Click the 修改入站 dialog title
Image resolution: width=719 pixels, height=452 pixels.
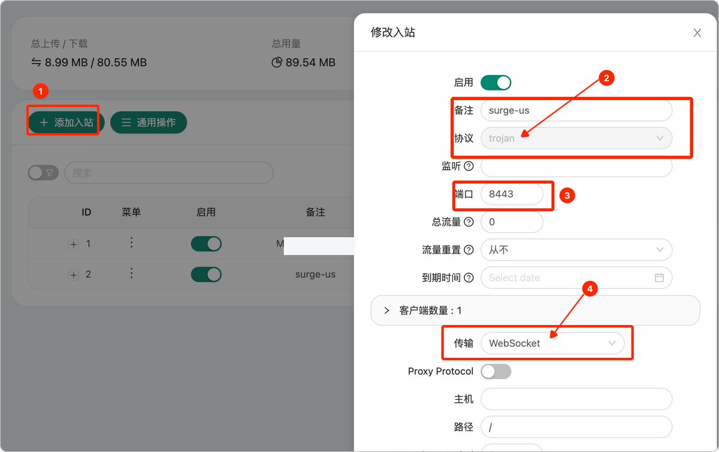[x=393, y=32]
